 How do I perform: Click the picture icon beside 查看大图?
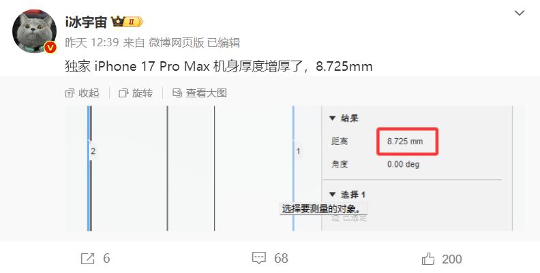(x=177, y=93)
